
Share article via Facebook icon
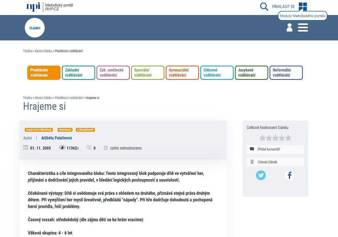pyautogui.click(x=289, y=175)
